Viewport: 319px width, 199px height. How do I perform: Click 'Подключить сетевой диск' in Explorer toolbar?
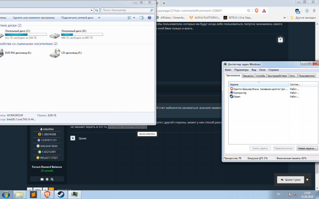(x=77, y=18)
